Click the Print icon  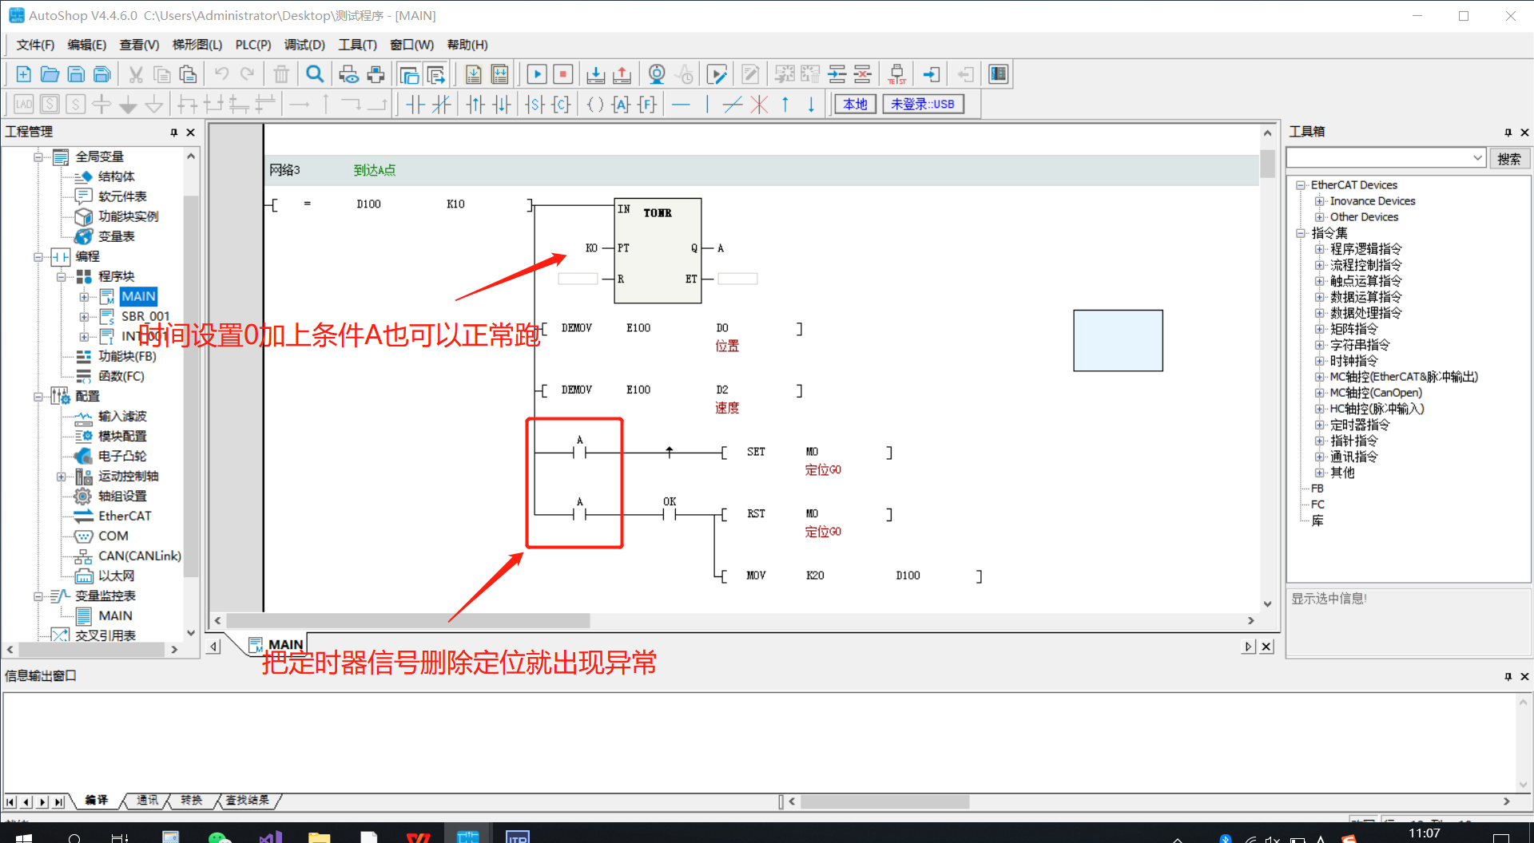376,74
